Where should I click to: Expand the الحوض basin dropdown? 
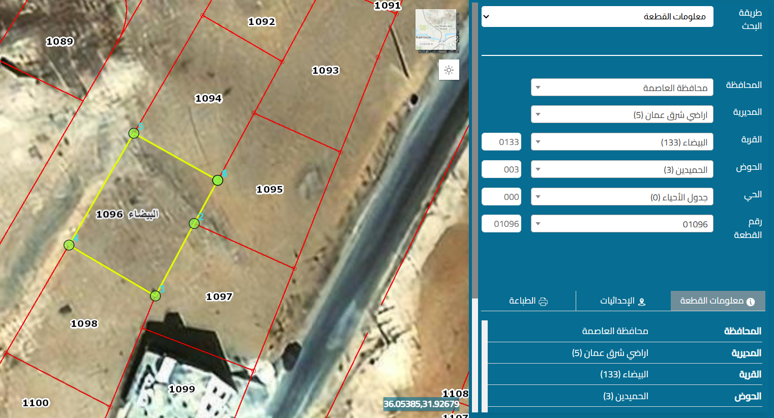(x=621, y=169)
